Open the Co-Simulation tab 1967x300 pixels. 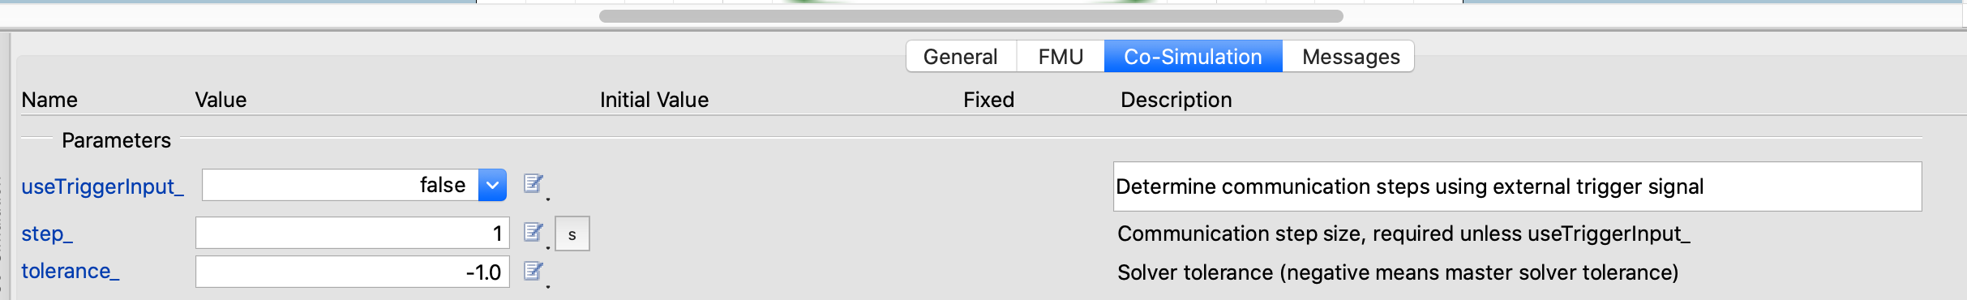click(1193, 57)
